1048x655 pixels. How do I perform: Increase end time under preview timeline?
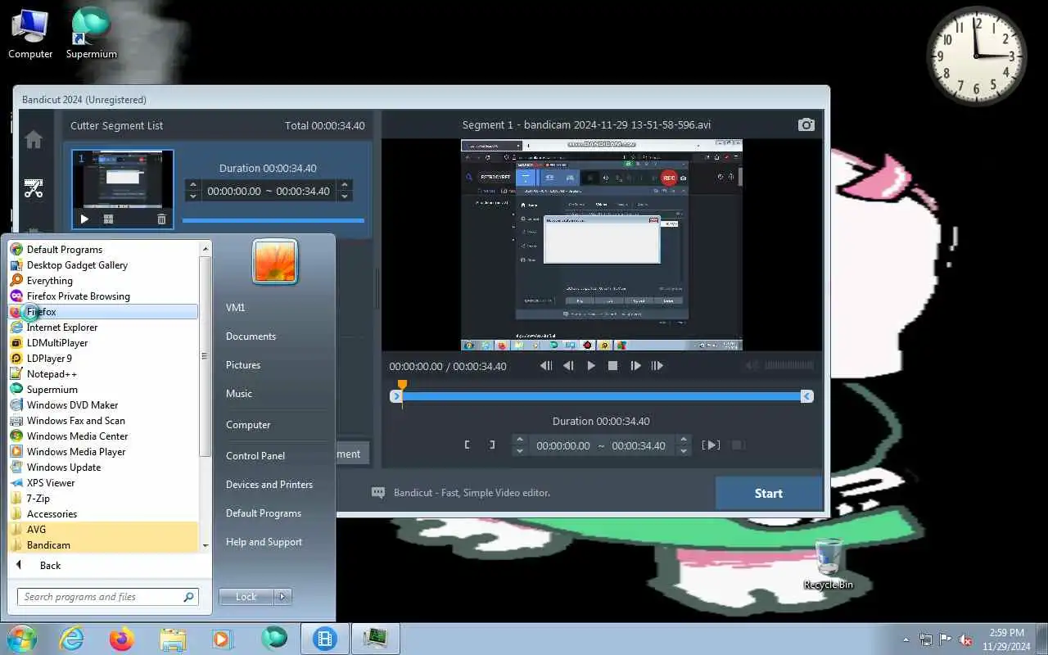[x=684, y=440]
